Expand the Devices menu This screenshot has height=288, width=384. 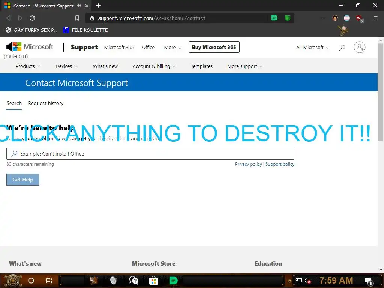66,66
